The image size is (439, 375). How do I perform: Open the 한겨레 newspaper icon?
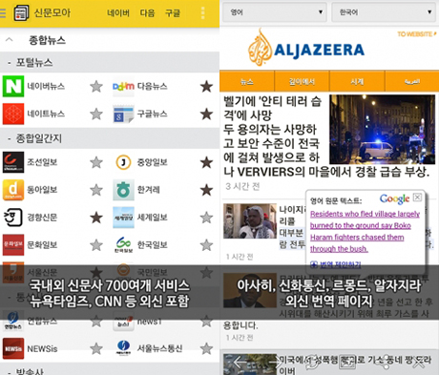coord(123,190)
